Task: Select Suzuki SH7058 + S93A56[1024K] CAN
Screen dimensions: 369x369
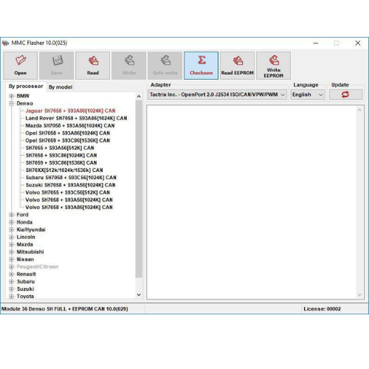Action: coord(71,185)
